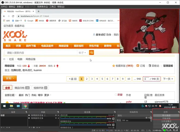Click the browser reload icon in the preview
The height and width of the screenshot is (132, 180).
pos(13,16)
